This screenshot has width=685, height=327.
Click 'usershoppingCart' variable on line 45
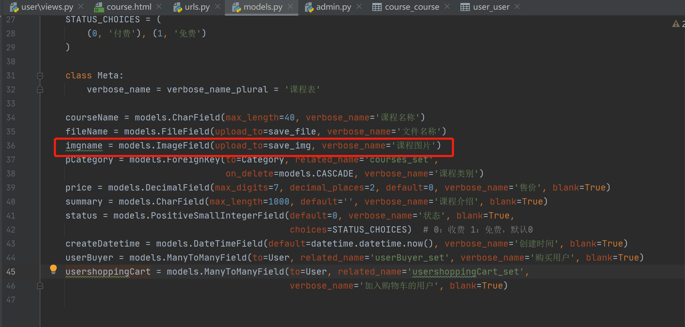108,272
